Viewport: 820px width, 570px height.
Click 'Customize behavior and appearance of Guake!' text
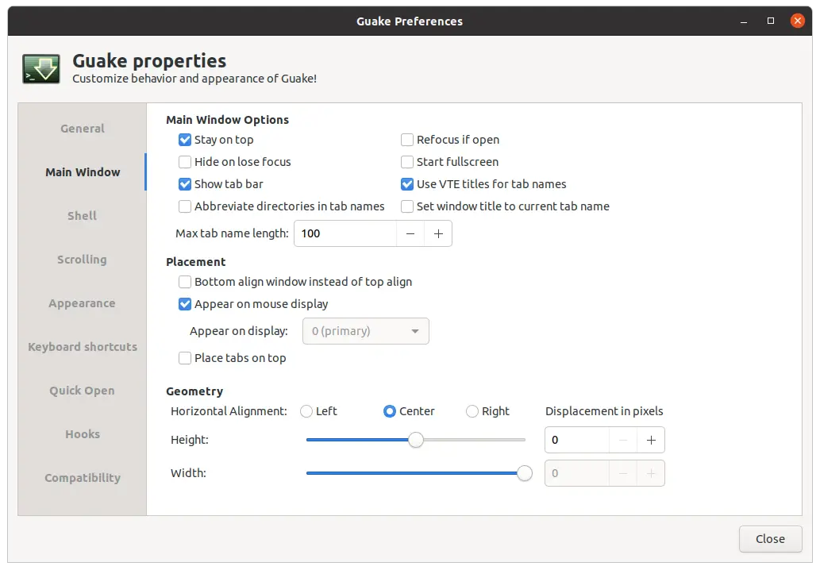coord(194,79)
